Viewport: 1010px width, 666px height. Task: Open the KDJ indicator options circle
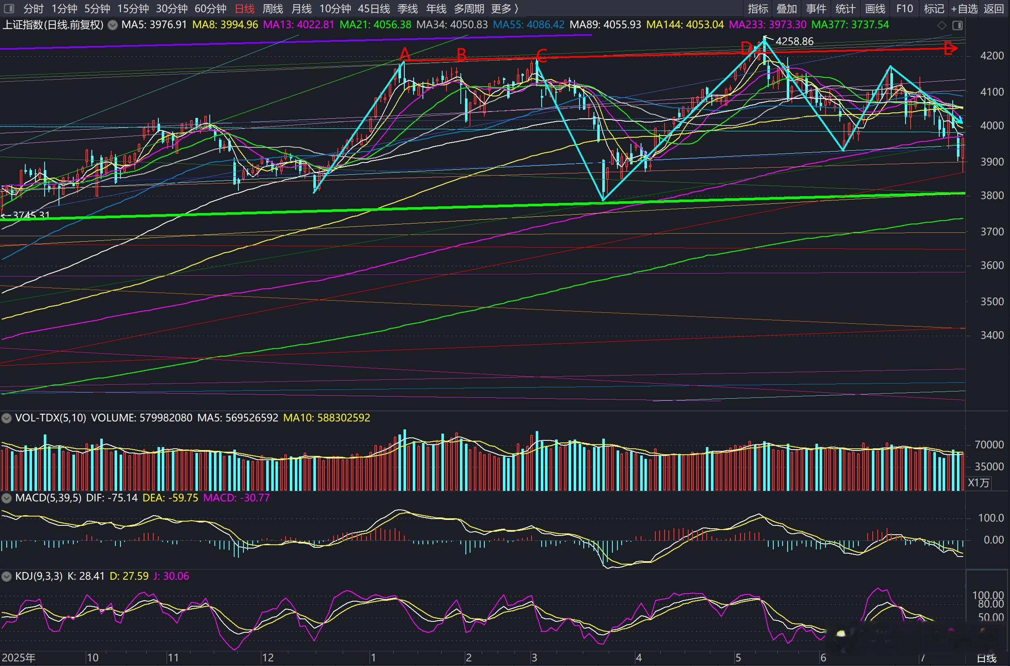click(x=6, y=576)
